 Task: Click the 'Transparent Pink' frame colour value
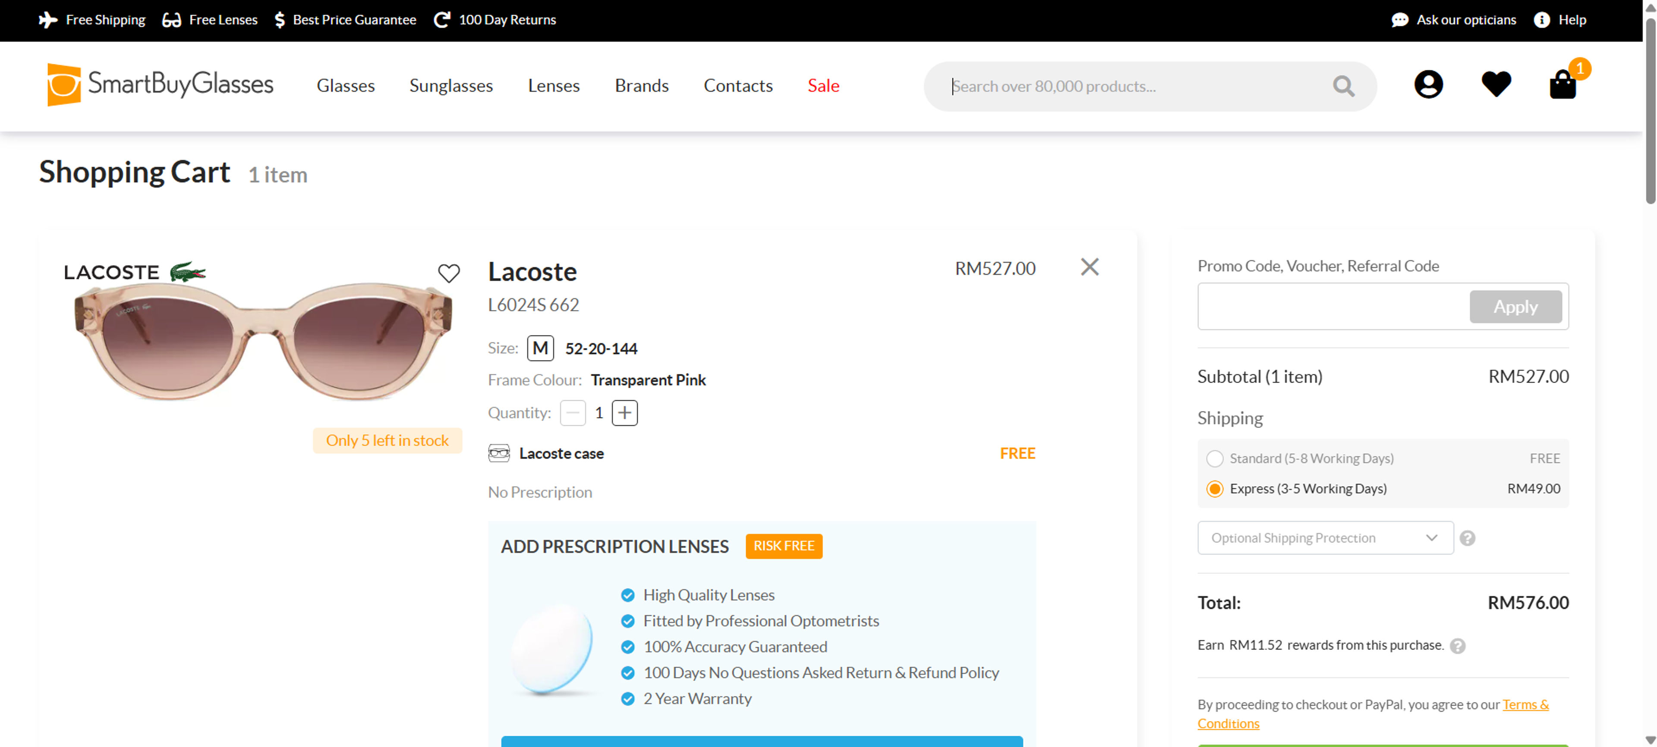[648, 380]
